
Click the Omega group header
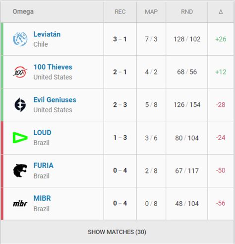(x=23, y=11)
